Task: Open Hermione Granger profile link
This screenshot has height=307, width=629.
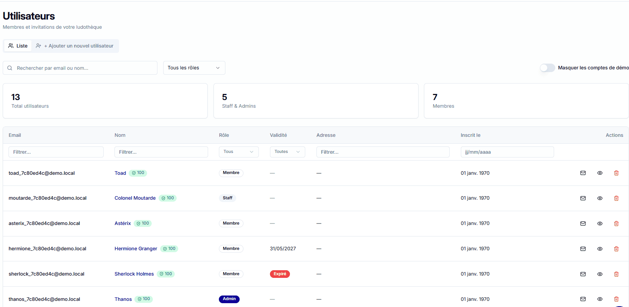Action: click(x=136, y=249)
